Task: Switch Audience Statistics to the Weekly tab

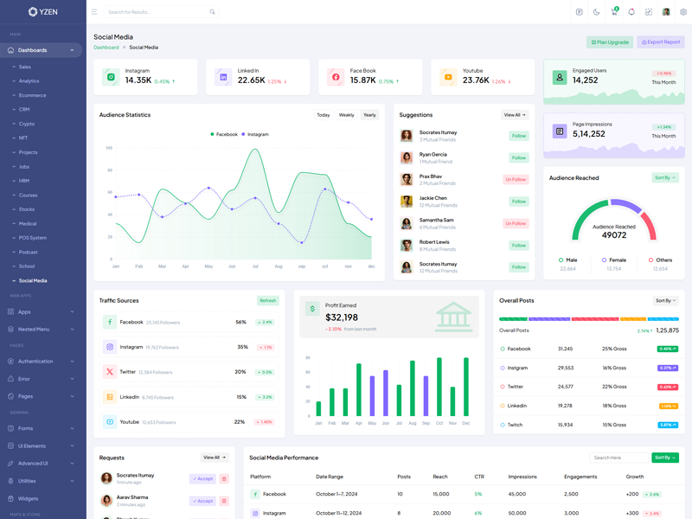Action: 346,115
